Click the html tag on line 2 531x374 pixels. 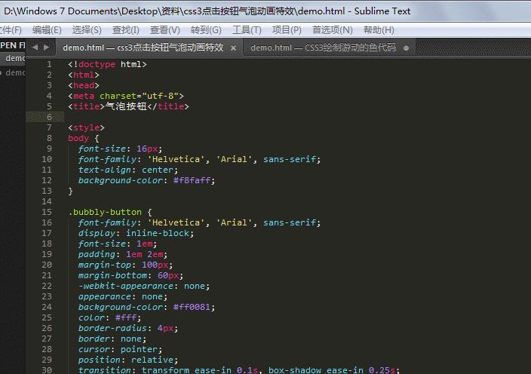click(x=83, y=75)
